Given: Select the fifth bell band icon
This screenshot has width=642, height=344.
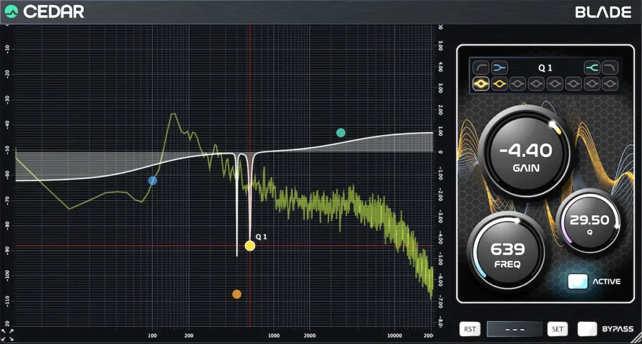Looking at the screenshot, I should [555, 84].
